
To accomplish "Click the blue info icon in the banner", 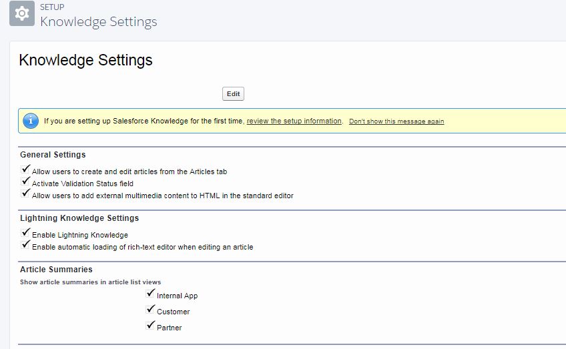I will pyautogui.click(x=31, y=121).
